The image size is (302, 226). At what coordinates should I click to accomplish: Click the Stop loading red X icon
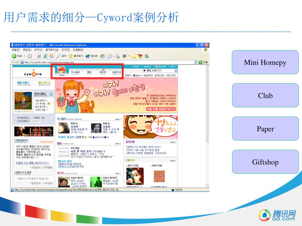(x=39, y=56)
